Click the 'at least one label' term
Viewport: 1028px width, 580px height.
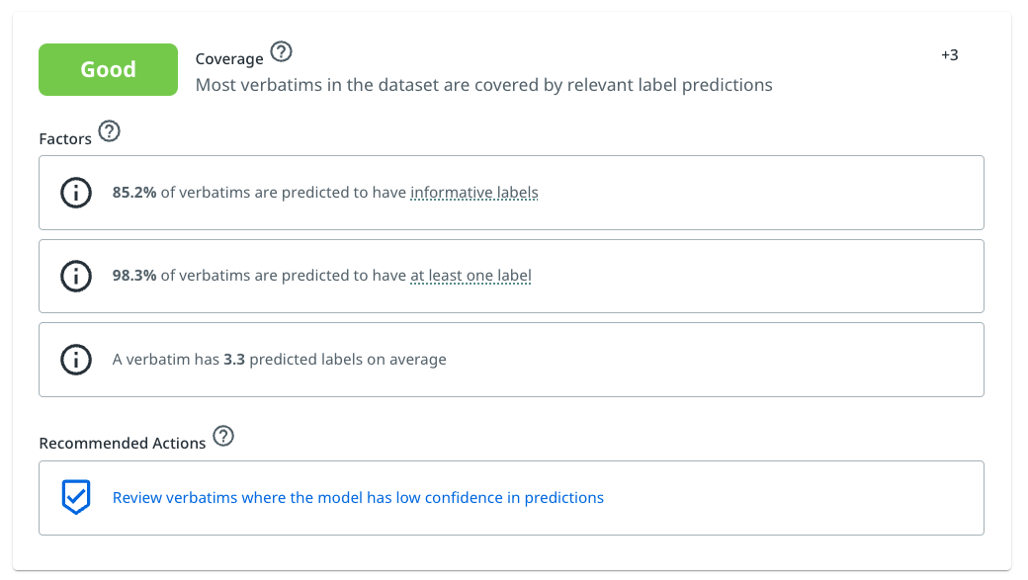point(471,276)
